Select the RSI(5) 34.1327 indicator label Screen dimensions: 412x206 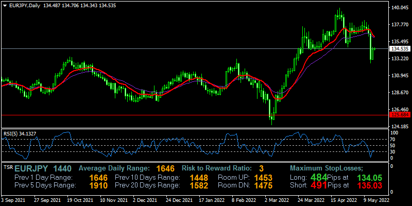coord(20,133)
